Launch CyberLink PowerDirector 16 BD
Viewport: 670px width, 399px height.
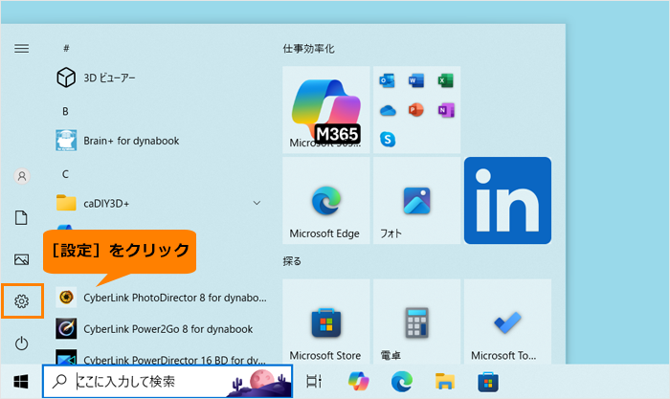pyautogui.click(x=160, y=358)
